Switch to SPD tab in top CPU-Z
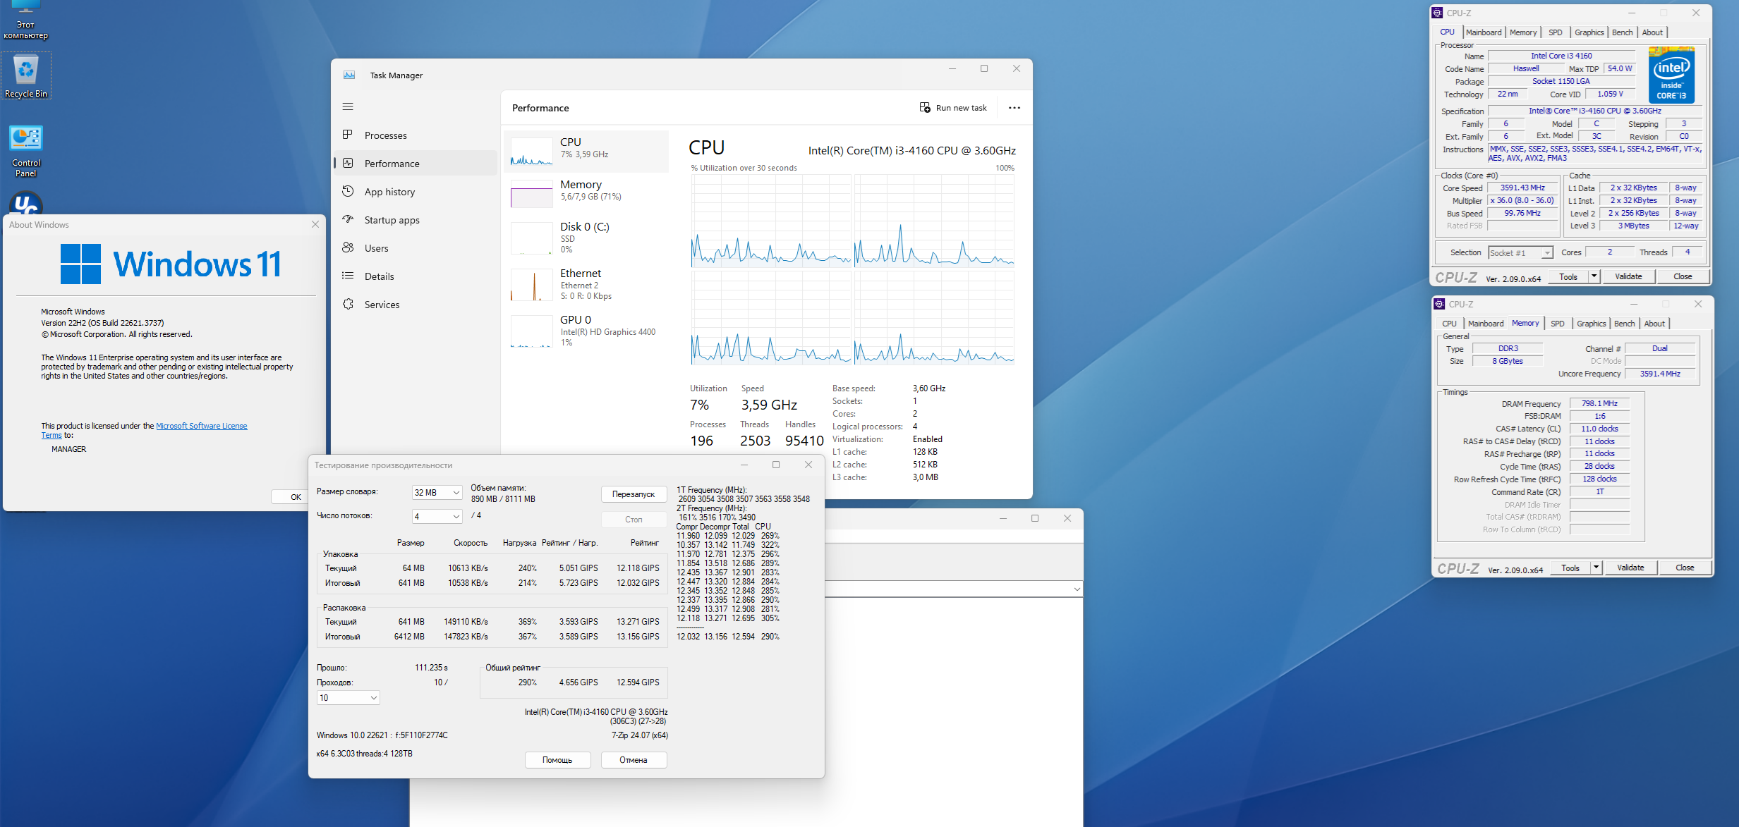Screen dimensions: 1739x827 click(x=1556, y=32)
